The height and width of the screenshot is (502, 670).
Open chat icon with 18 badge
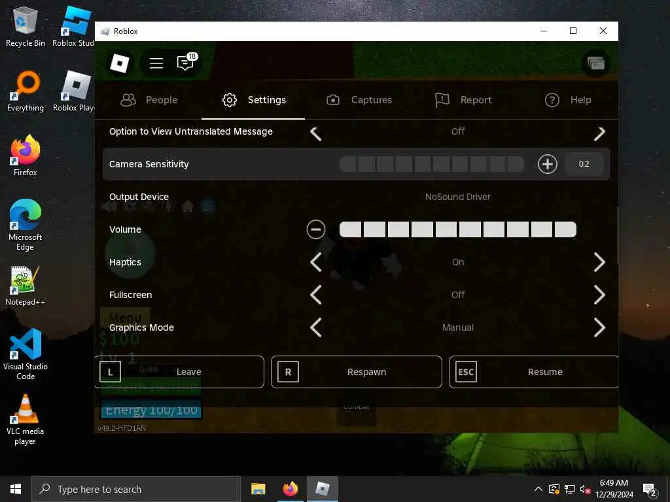(x=186, y=62)
